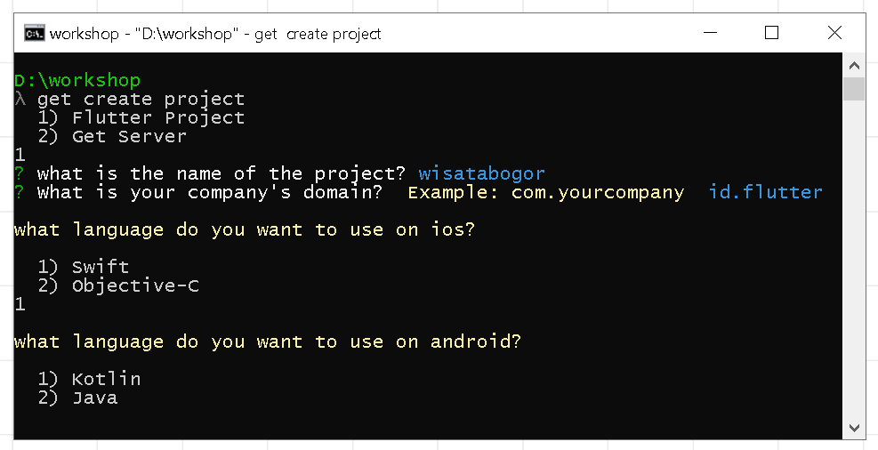Click the '1) Flutter Project' option

coord(141,117)
